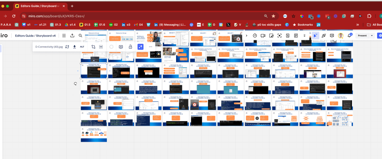This screenshot has width=382, height=159.
Task: Click the Editors Guide / Storyboard v4 board title
Action: pyautogui.click(x=36, y=35)
